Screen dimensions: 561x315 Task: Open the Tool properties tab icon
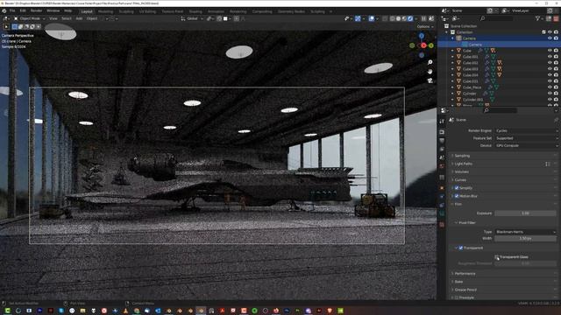(x=442, y=121)
